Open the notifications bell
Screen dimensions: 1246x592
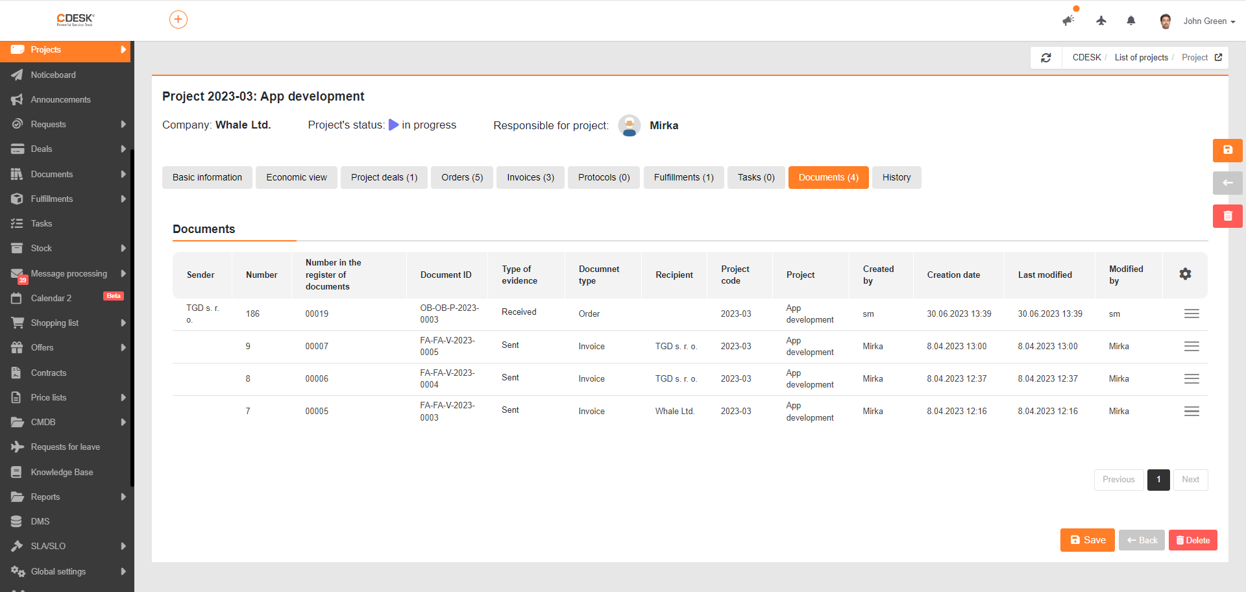click(x=1131, y=21)
